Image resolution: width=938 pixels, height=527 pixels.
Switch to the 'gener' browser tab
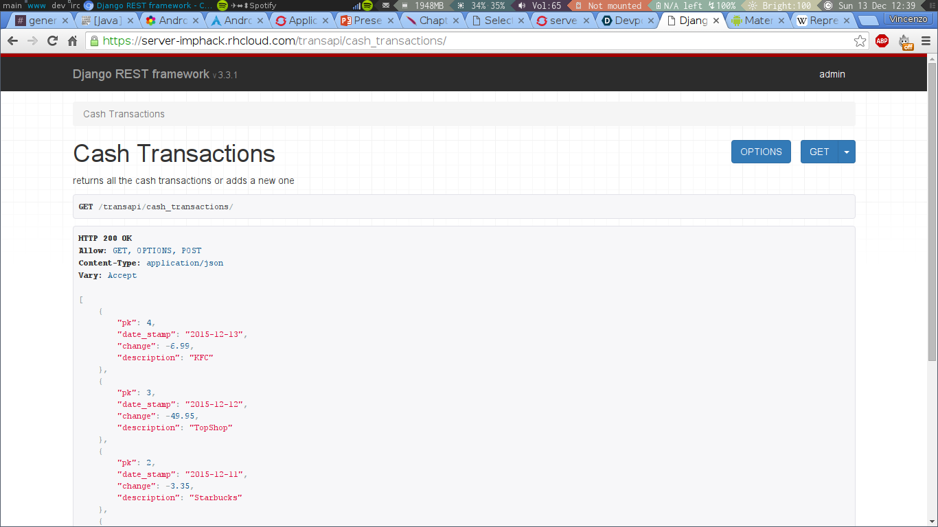pyautogui.click(x=41, y=21)
